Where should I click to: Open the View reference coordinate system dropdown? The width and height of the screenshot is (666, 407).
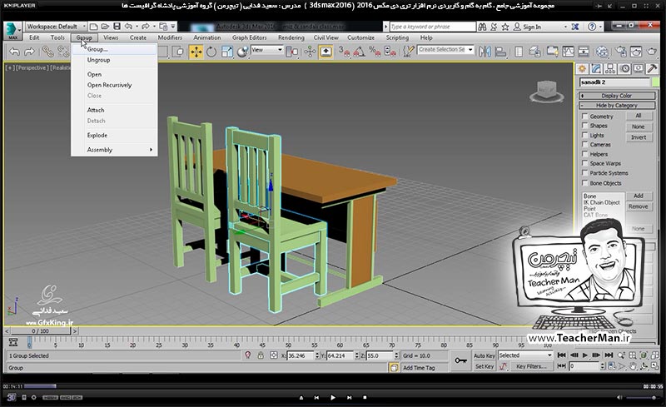pos(266,50)
